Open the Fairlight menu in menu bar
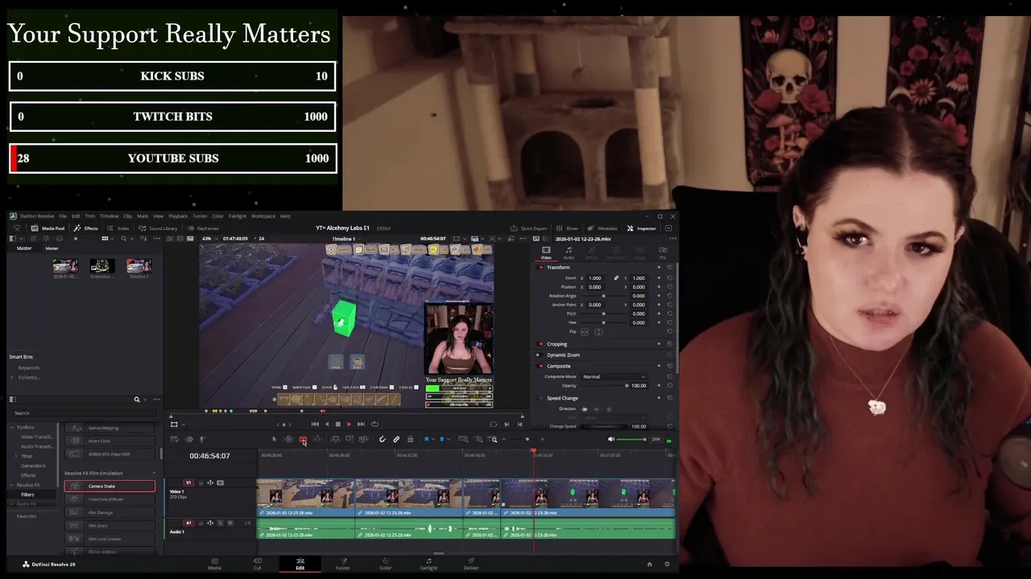 tap(238, 216)
